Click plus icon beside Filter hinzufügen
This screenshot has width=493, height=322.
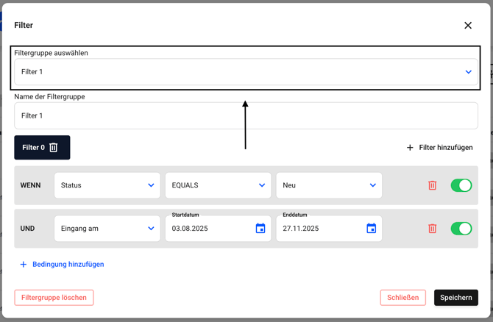[x=410, y=148]
